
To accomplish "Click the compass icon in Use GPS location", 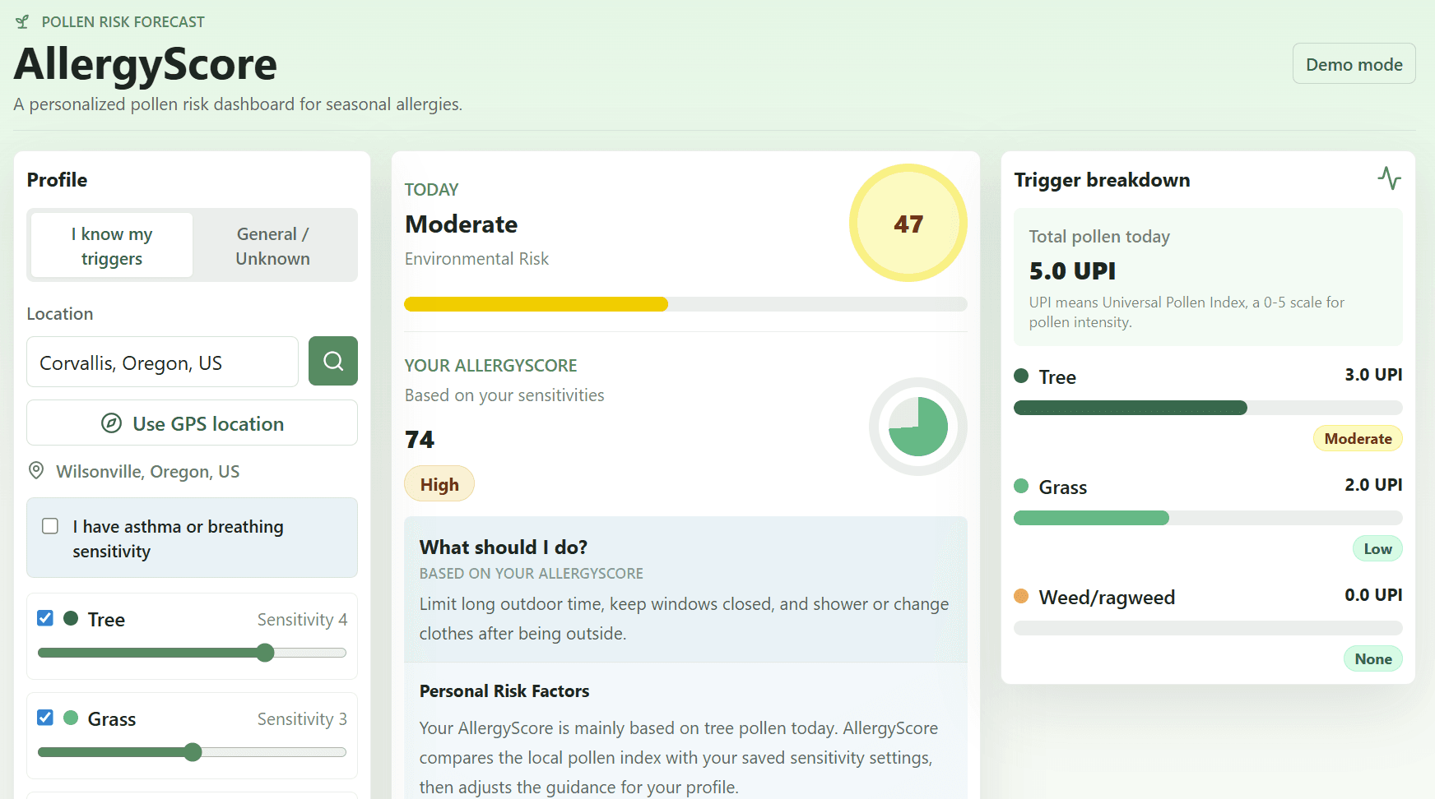I will 111,423.
